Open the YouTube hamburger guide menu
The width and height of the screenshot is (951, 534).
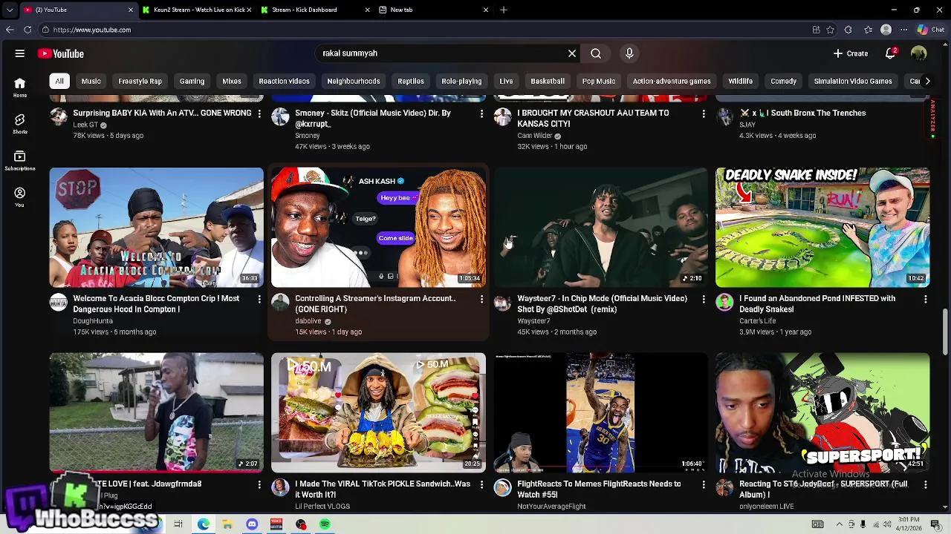pyautogui.click(x=20, y=53)
